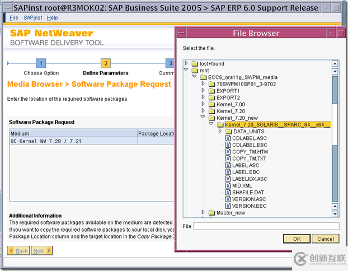Expand the lost+found folder
The height and width of the screenshot is (271, 348).
click(x=186, y=63)
